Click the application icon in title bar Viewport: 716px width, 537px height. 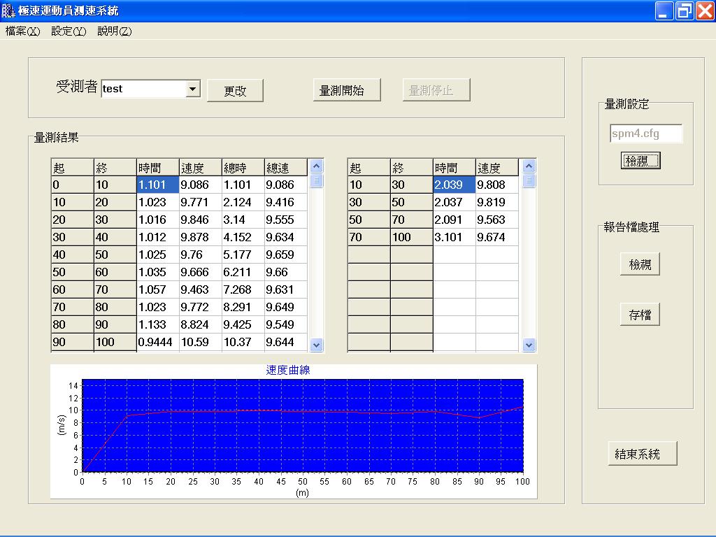[x=8, y=10]
